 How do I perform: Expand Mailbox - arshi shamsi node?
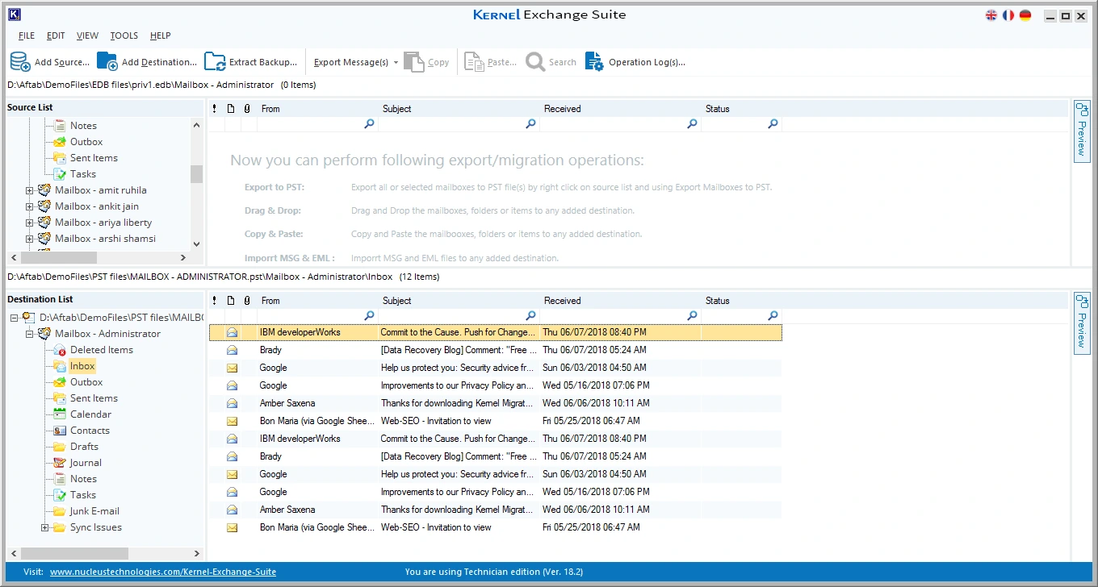(29, 239)
